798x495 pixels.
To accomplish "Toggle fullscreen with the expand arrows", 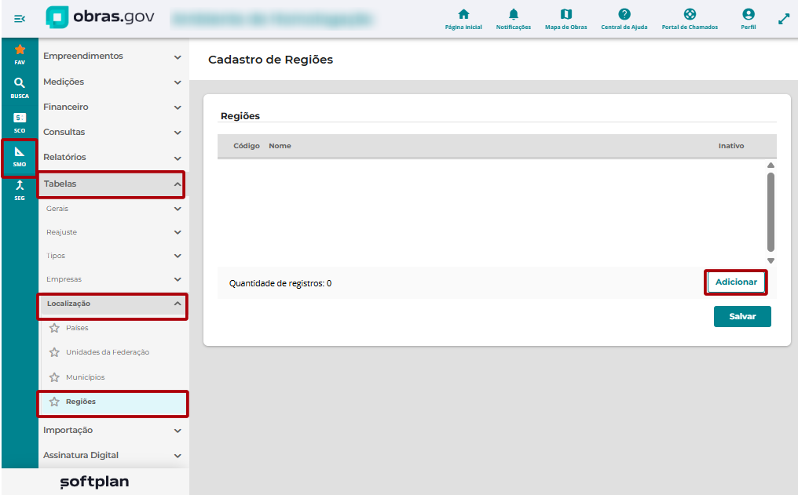I will pyautogui.click(x=784, y=19).
